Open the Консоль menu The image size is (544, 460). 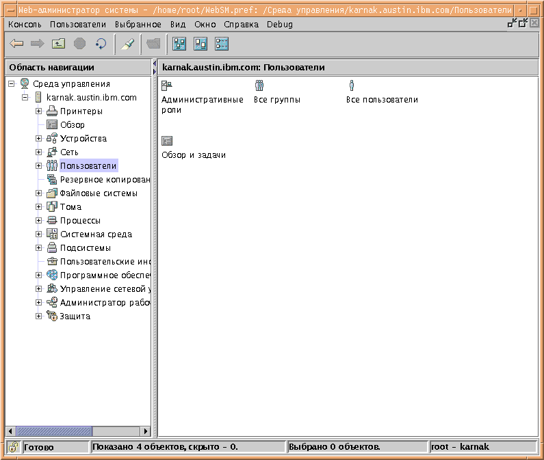click(25, 24)
